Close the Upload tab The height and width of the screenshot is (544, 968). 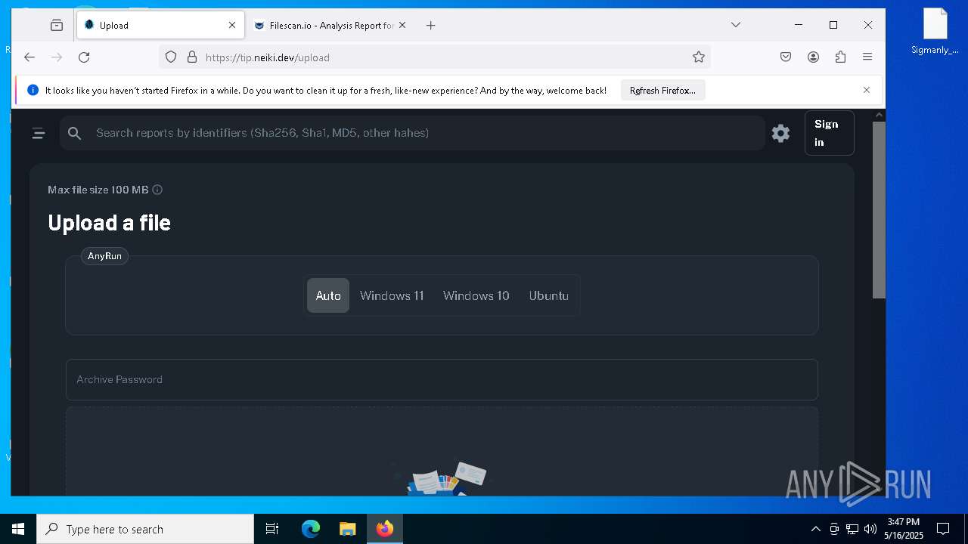coord(232,25)
